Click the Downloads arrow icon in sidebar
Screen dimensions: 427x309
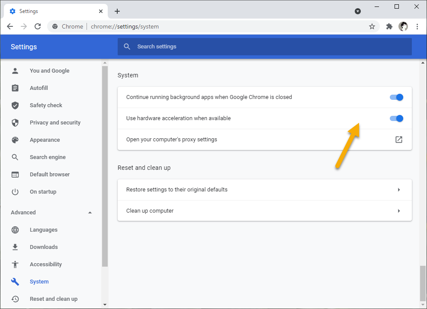click(16, 247)
